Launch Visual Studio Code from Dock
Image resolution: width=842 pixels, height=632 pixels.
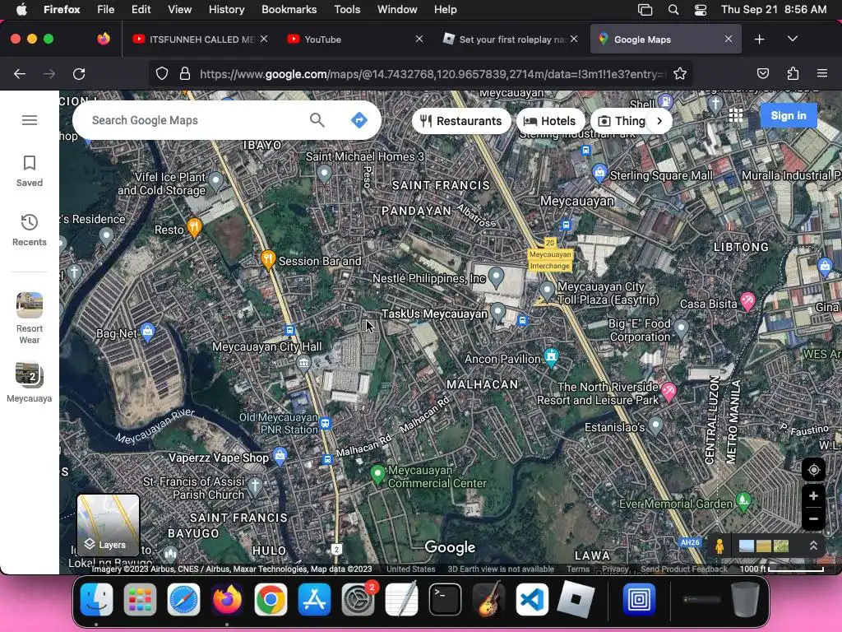pos(532,599)
